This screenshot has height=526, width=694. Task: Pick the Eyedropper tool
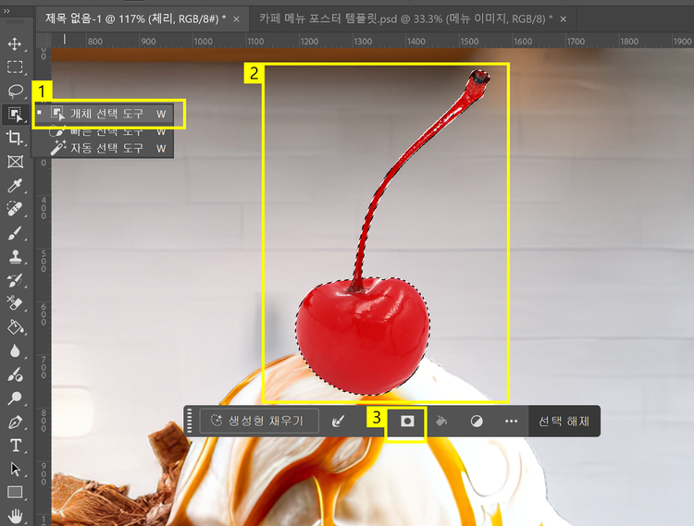pyautogui.click(x=15, y=186)
